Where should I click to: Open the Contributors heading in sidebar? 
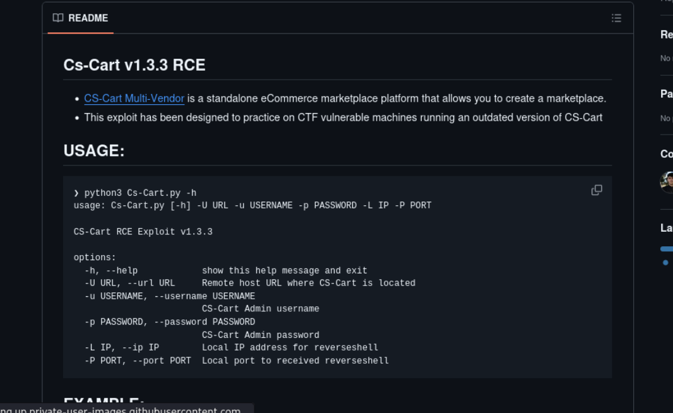666,154
